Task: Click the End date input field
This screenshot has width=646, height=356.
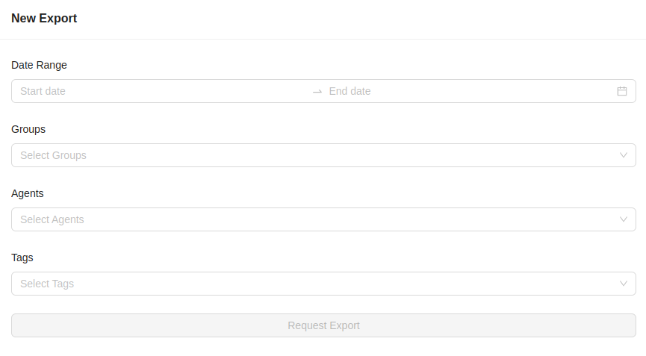Action: (x=467, y=91)
